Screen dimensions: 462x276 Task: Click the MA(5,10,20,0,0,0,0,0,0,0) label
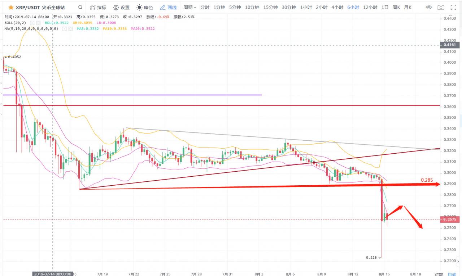pyautogui.click(x=31, y=28)
